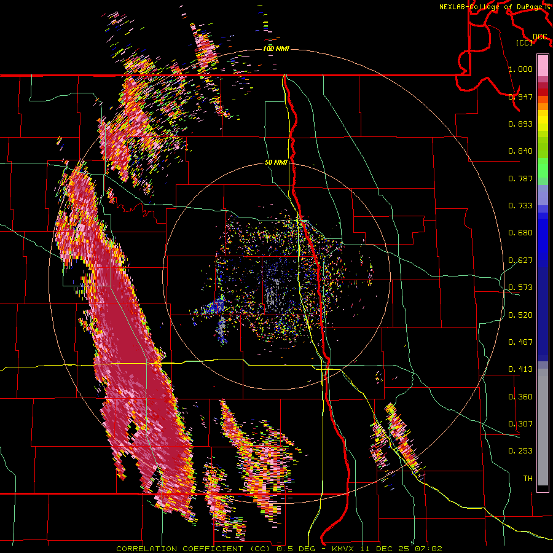Click the [CC] label above the color scale
This screenshot has height=553, width=553.
524,42
